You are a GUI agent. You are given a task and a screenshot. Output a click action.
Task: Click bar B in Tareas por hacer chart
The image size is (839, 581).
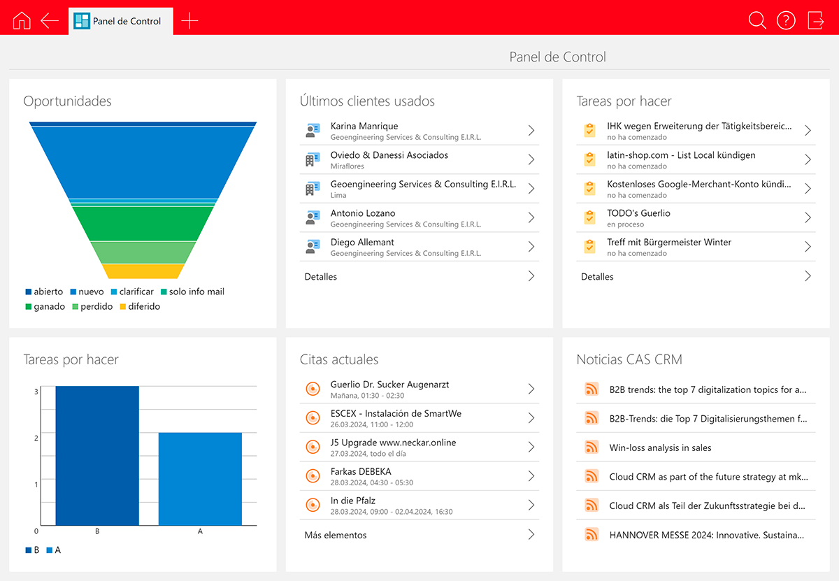[x=97, y=454]
